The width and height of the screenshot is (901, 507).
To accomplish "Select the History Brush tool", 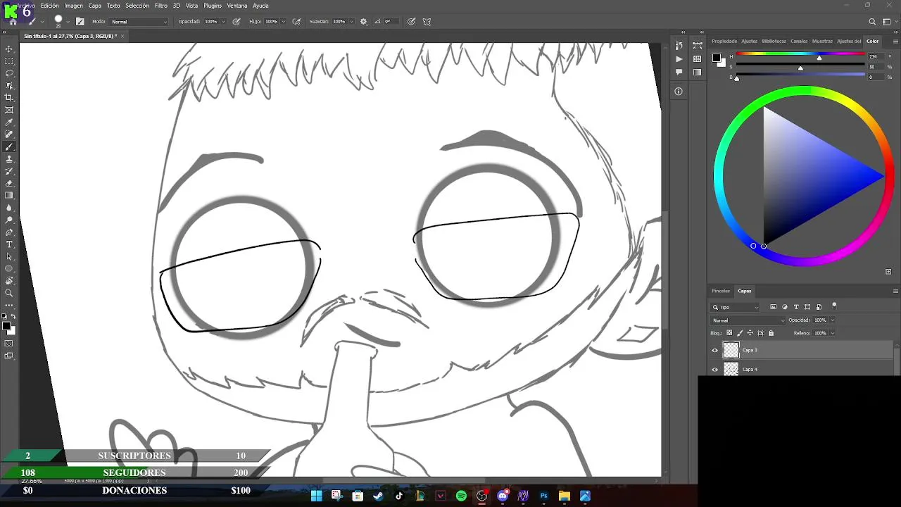I will pyautogui.click(x=9, y=171).
